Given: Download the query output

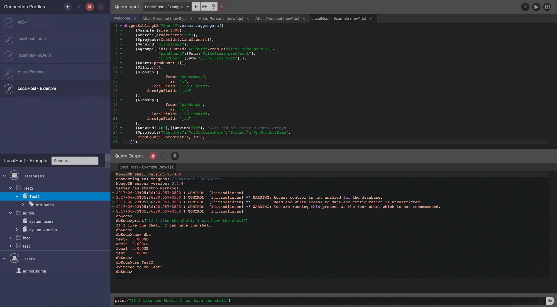Looking at the screenshot, I should coord(175,156).
